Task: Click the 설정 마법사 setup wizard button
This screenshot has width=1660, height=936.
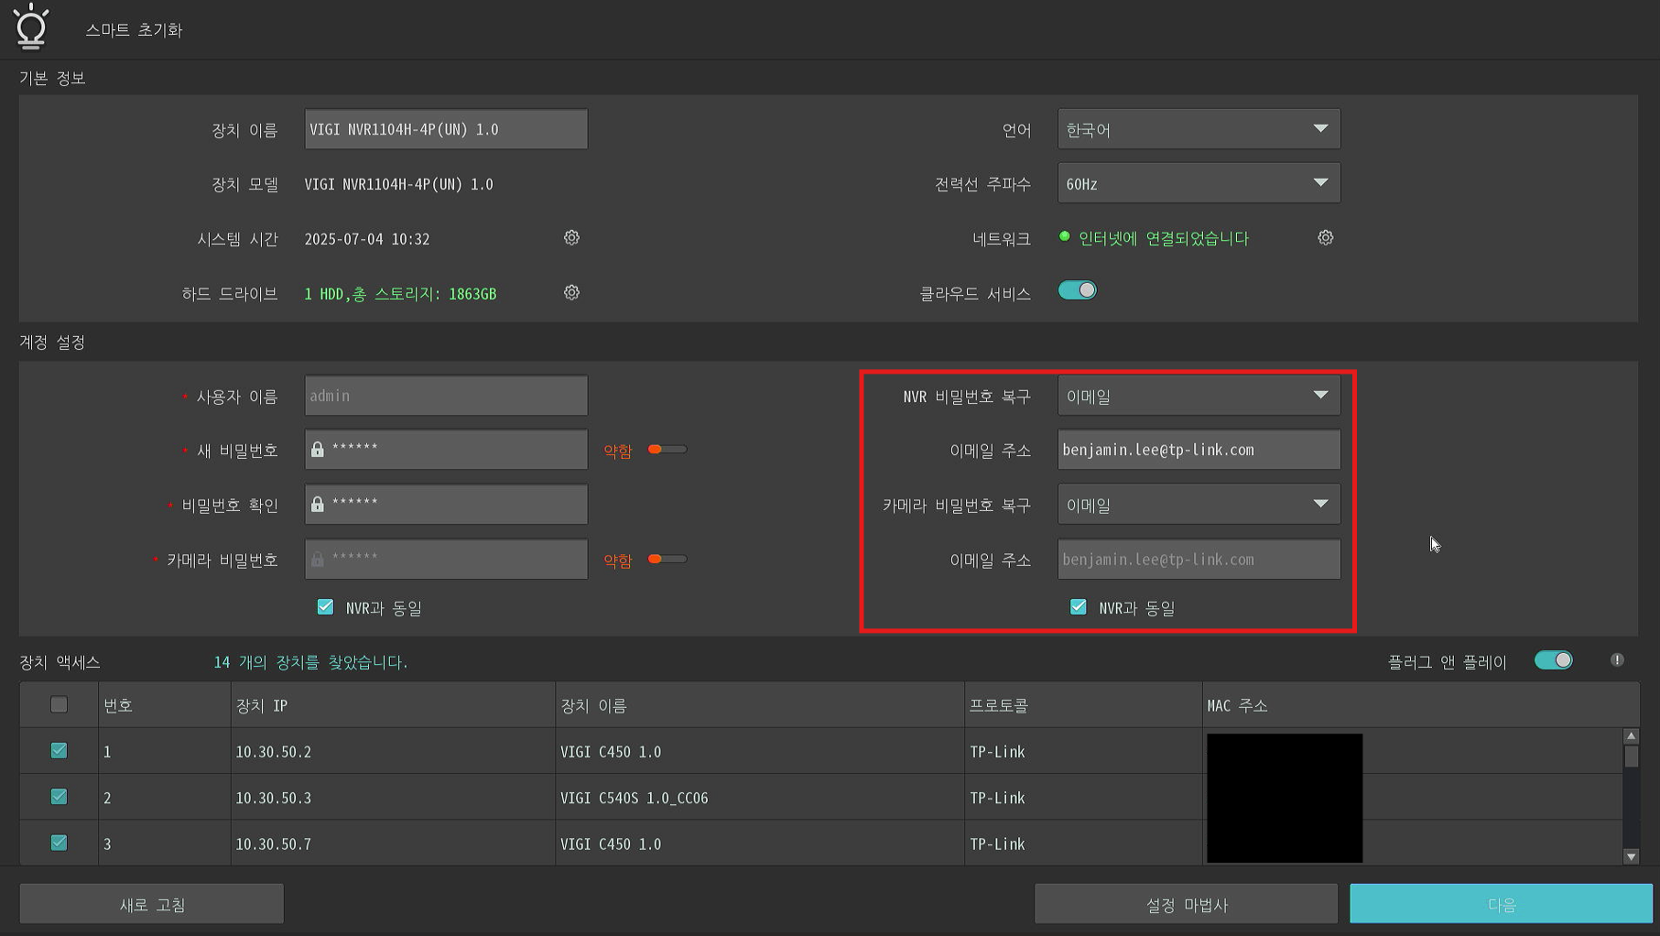Action: click(1186, 904)
